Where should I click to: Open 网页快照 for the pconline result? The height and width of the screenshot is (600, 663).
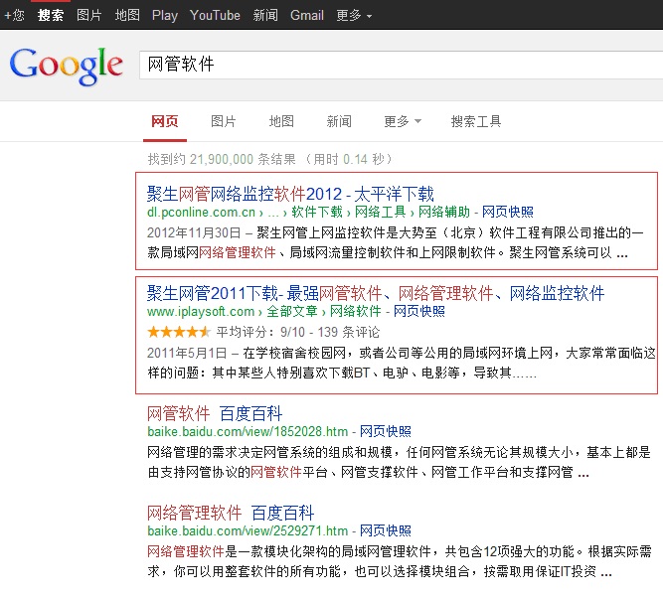tap(507, 212)
